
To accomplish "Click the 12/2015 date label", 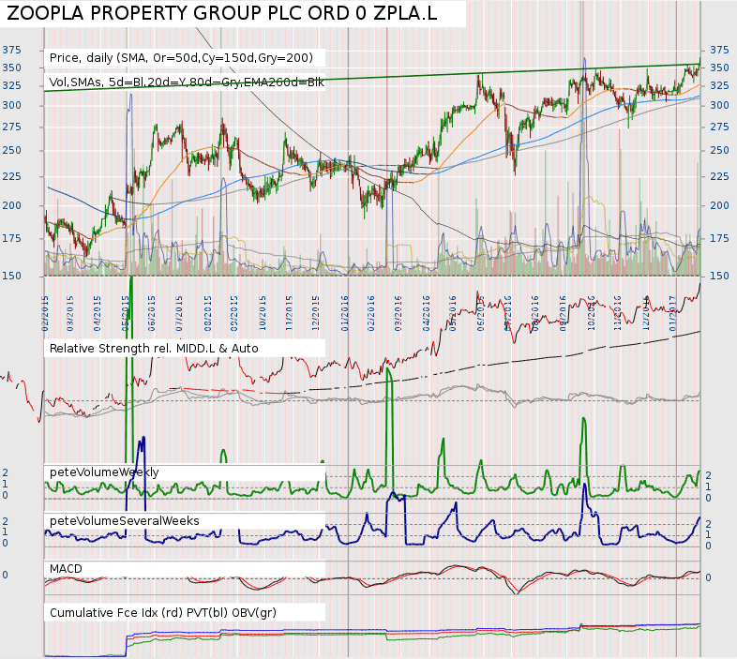I will [315, 313].
